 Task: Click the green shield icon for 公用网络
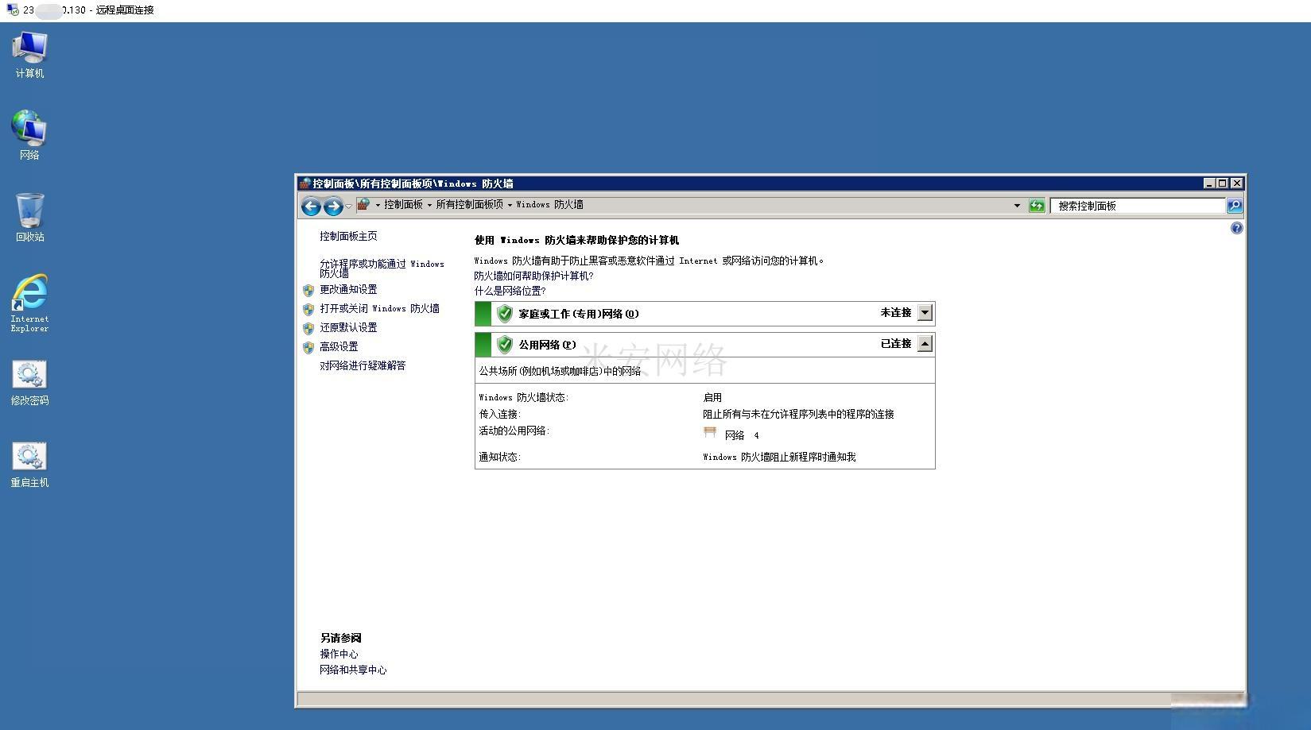(x=504, y=345)
